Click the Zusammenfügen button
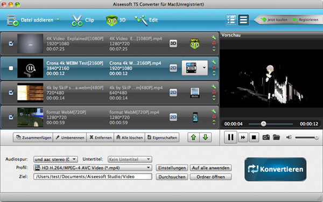Viewport: 323px width, 202px height. (x=33, y=137)
